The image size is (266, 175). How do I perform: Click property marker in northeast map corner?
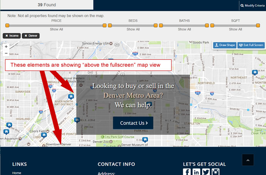tap(255, 72)
